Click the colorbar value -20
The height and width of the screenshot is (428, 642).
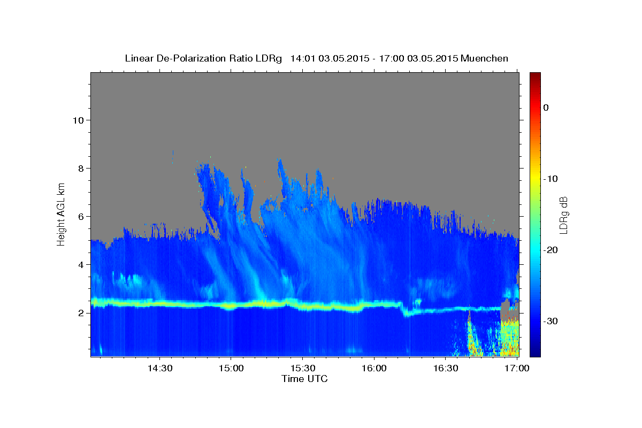(551, 250)
